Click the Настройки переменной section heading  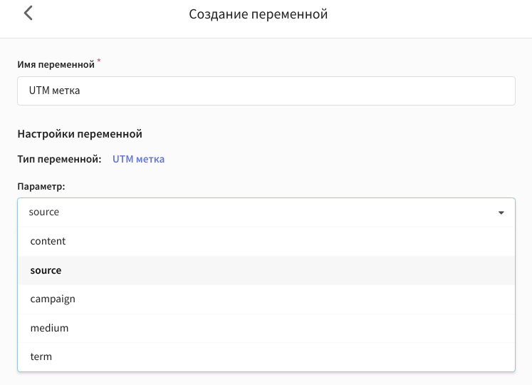80,134
